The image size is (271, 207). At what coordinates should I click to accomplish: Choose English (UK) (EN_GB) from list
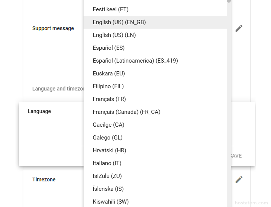pyautogui.click(x=119, y=22)
